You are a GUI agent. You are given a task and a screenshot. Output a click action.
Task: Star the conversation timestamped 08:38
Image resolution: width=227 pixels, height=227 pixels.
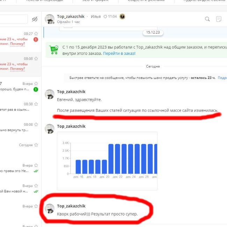[36, 104]
